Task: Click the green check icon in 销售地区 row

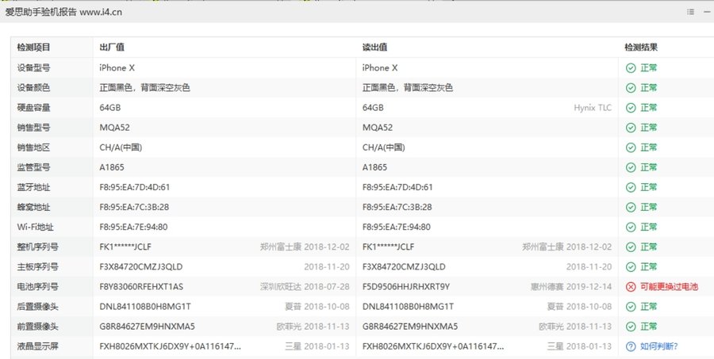Action: pyautogui.click(x=631, y=147)
